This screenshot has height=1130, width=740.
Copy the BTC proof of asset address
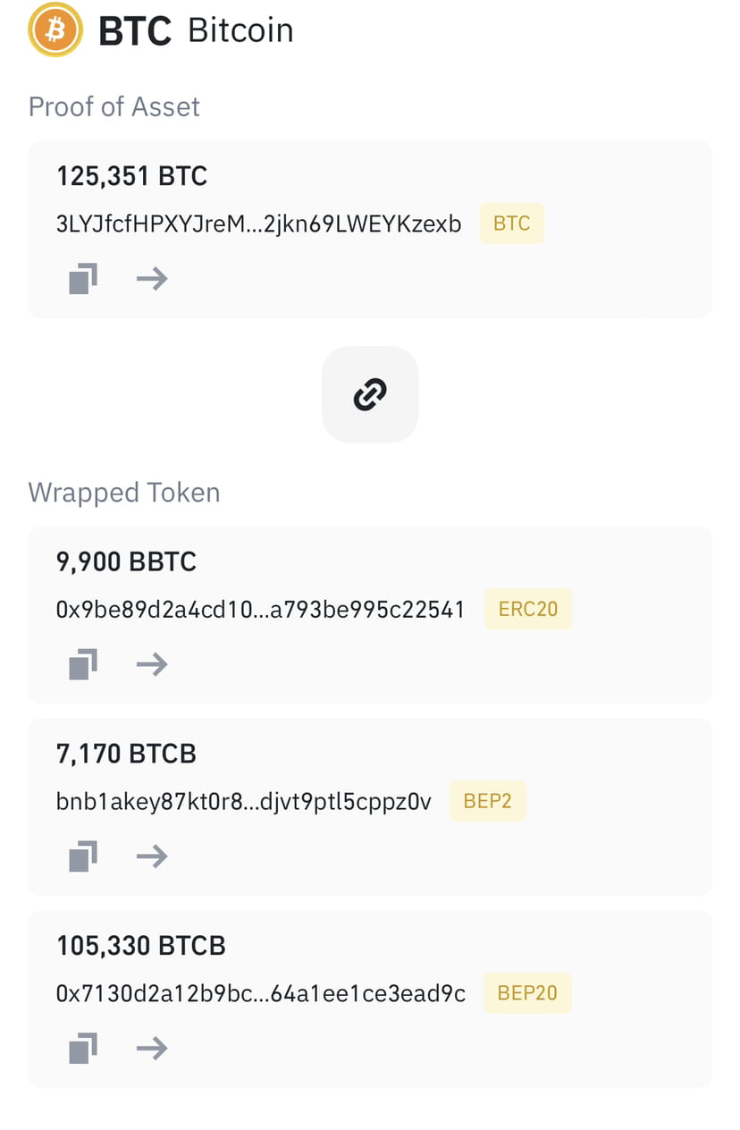pos(81,278)
